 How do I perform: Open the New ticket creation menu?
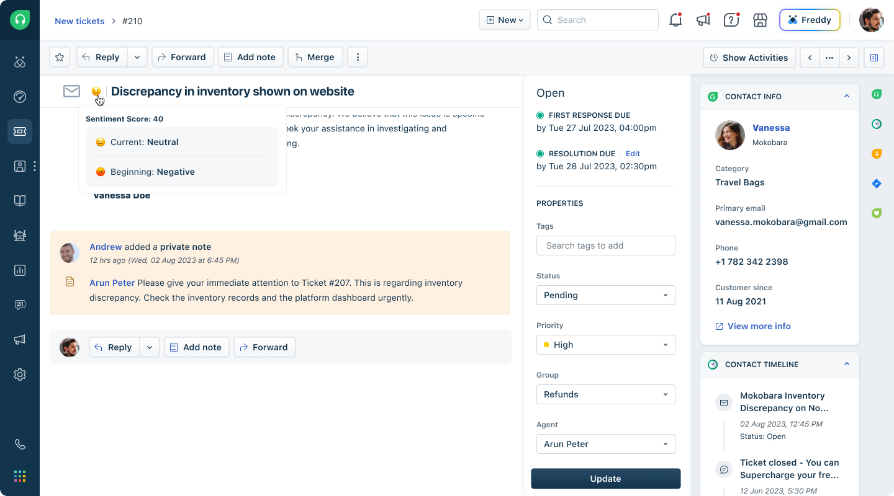504,20
